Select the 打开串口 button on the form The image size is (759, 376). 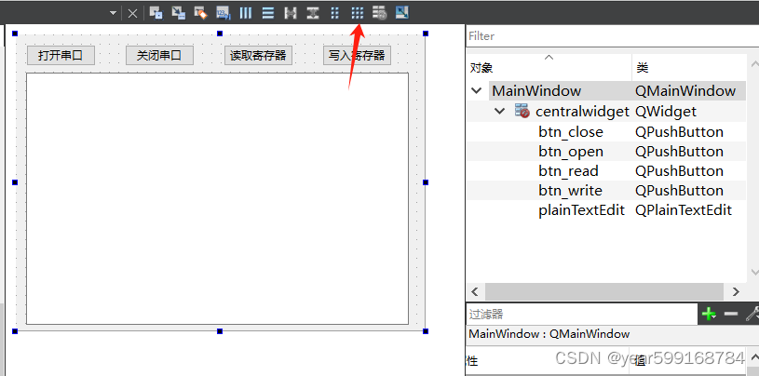point(61,56)
